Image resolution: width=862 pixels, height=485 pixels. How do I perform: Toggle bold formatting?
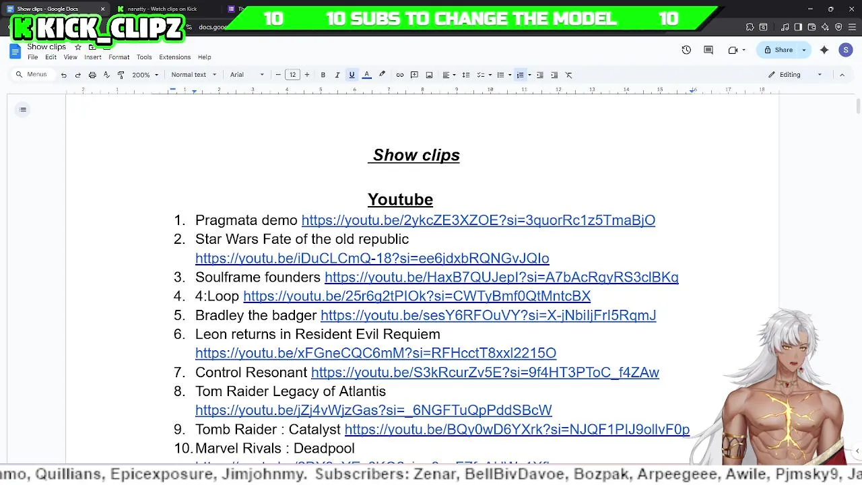tap(323, 75)
